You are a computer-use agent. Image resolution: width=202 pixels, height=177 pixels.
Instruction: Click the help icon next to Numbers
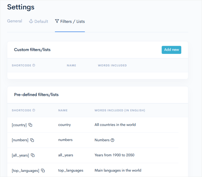click(112, 140)
